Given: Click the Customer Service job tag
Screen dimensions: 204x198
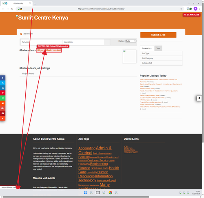Looking at the screenshot, I should (x=98, y=161).
